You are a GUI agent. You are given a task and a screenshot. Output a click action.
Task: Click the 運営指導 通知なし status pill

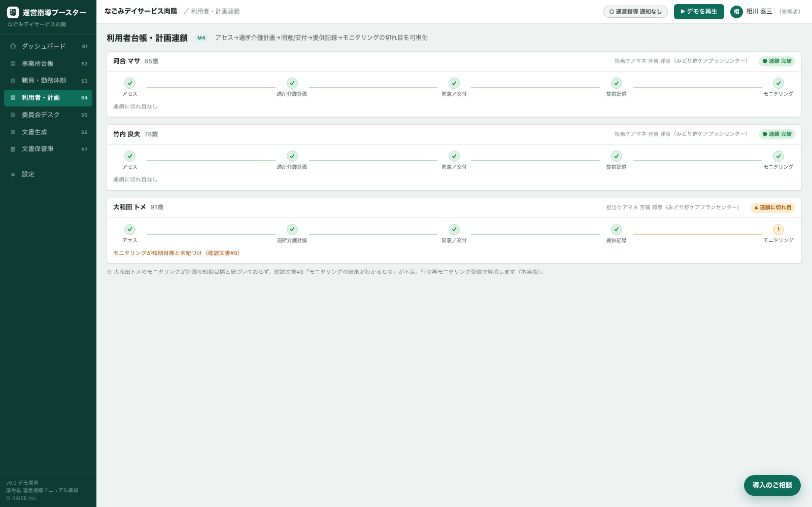pyautogui.click(x=635, y=12)
